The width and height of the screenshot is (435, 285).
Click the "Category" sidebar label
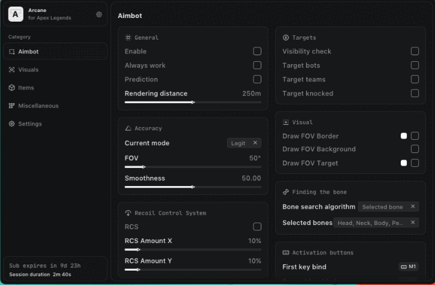click(19, 37)
